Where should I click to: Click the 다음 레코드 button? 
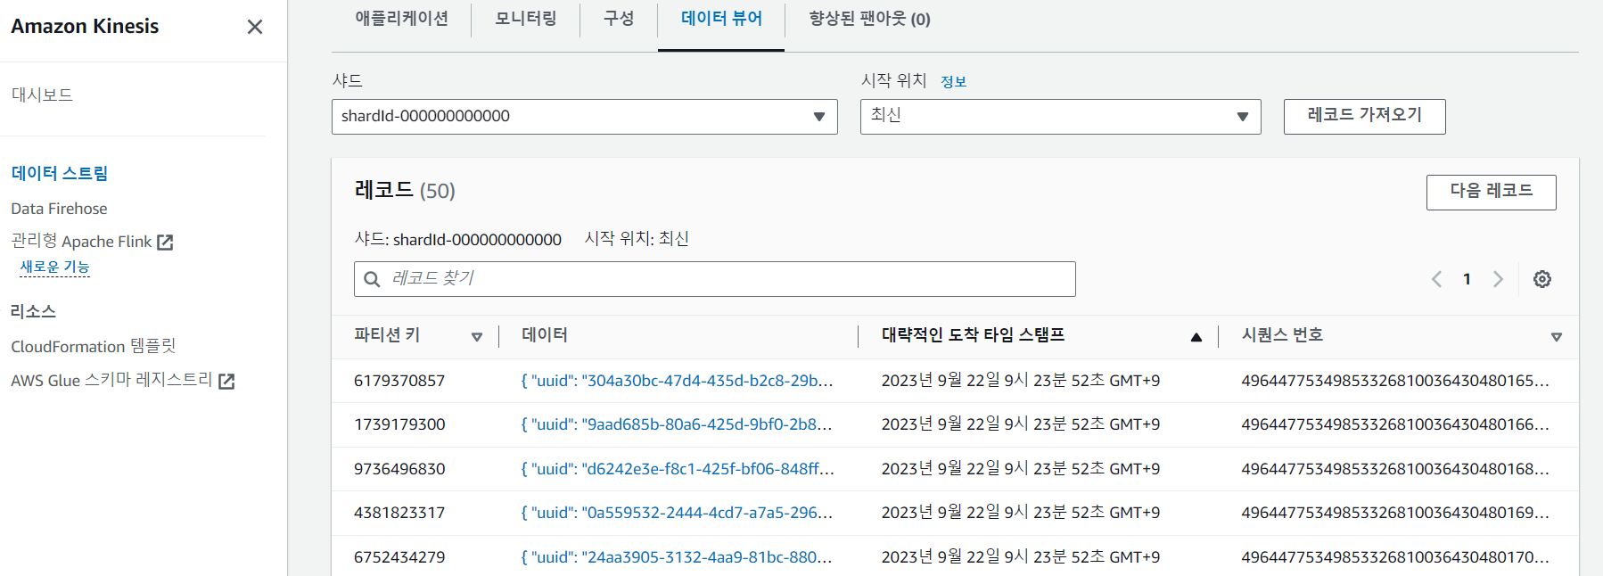pos(1491,192)
